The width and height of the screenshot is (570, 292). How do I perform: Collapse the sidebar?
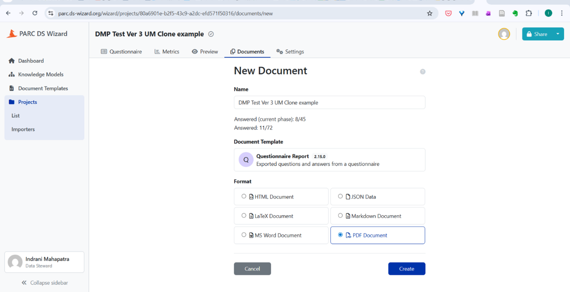44,283
